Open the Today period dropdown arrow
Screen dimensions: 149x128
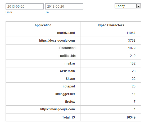click(x=138, y=6)
